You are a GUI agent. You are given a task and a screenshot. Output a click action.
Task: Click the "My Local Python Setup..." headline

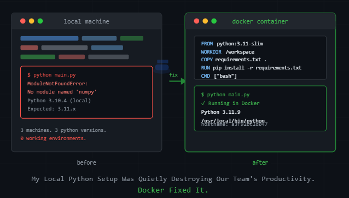173,179
